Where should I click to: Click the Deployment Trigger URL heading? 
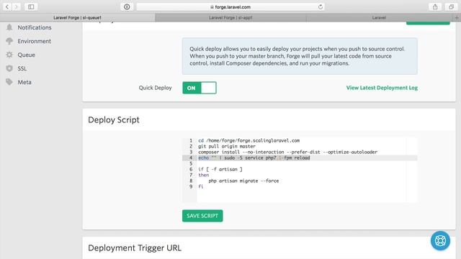[x=135, y=247]
